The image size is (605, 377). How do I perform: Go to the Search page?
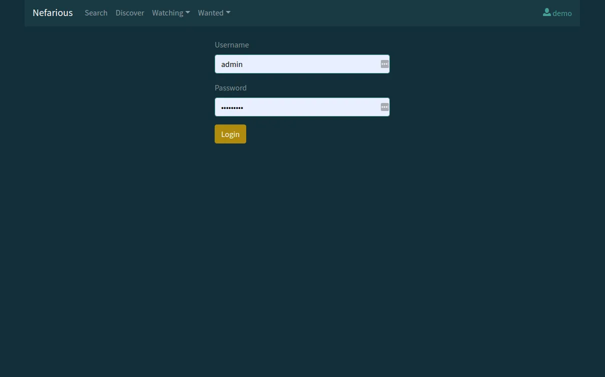click(x=96, y=12)
